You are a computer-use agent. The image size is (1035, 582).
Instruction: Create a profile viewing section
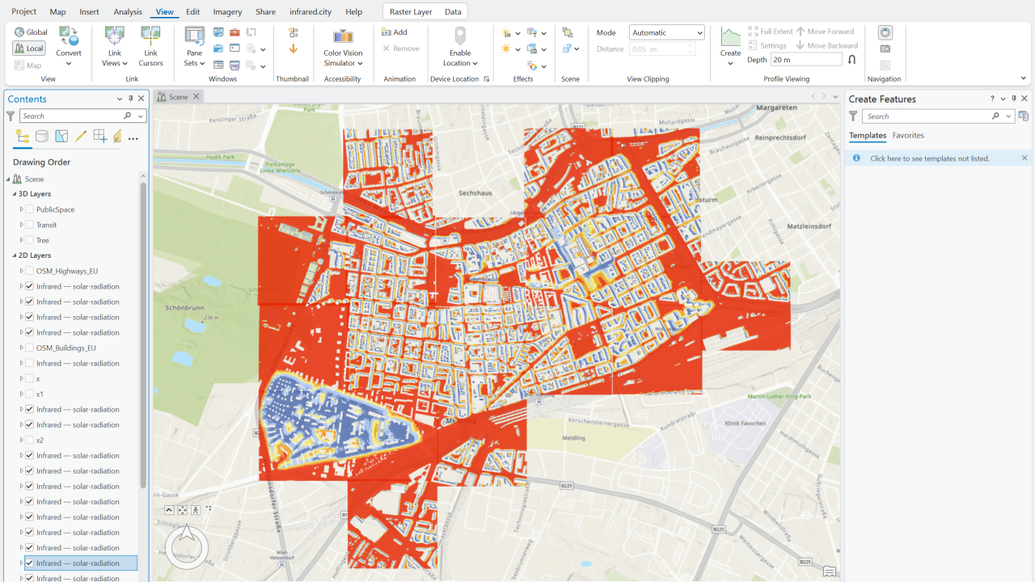click(730, 46)
